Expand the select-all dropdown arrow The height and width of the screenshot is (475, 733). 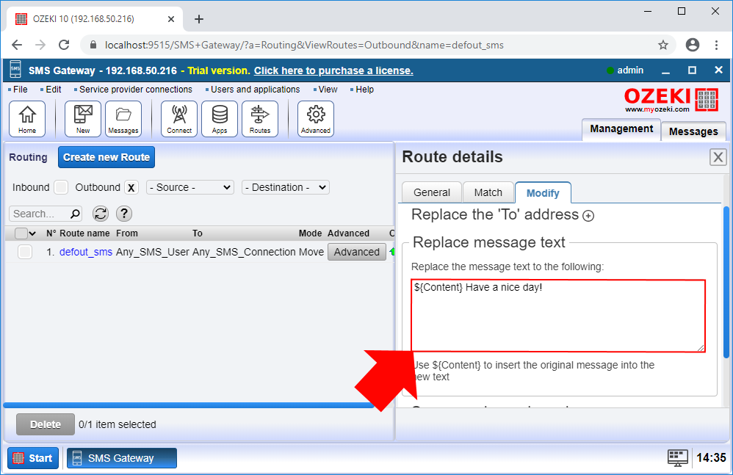click(x=32, y=233)
